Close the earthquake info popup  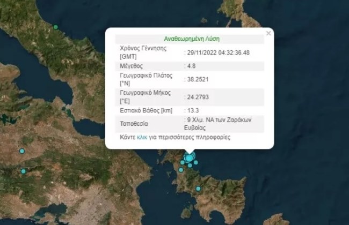268,33
